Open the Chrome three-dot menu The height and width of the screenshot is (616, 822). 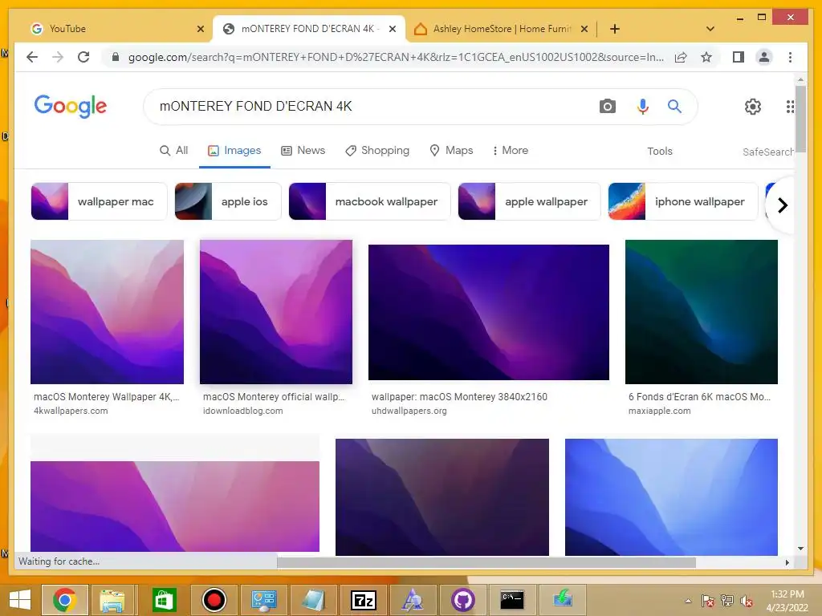(790, 57)
